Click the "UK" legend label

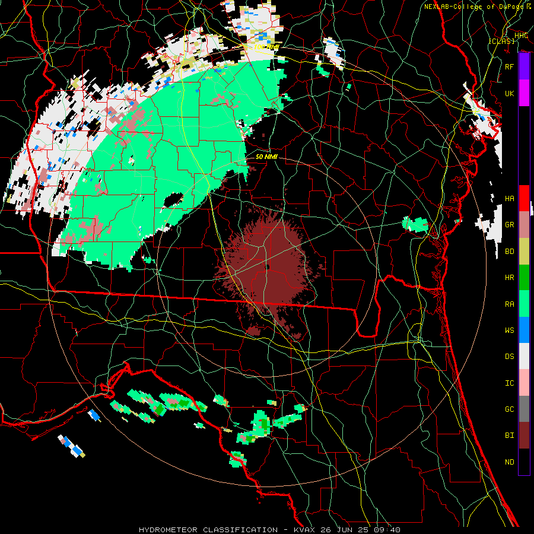[x=509, y=93]
